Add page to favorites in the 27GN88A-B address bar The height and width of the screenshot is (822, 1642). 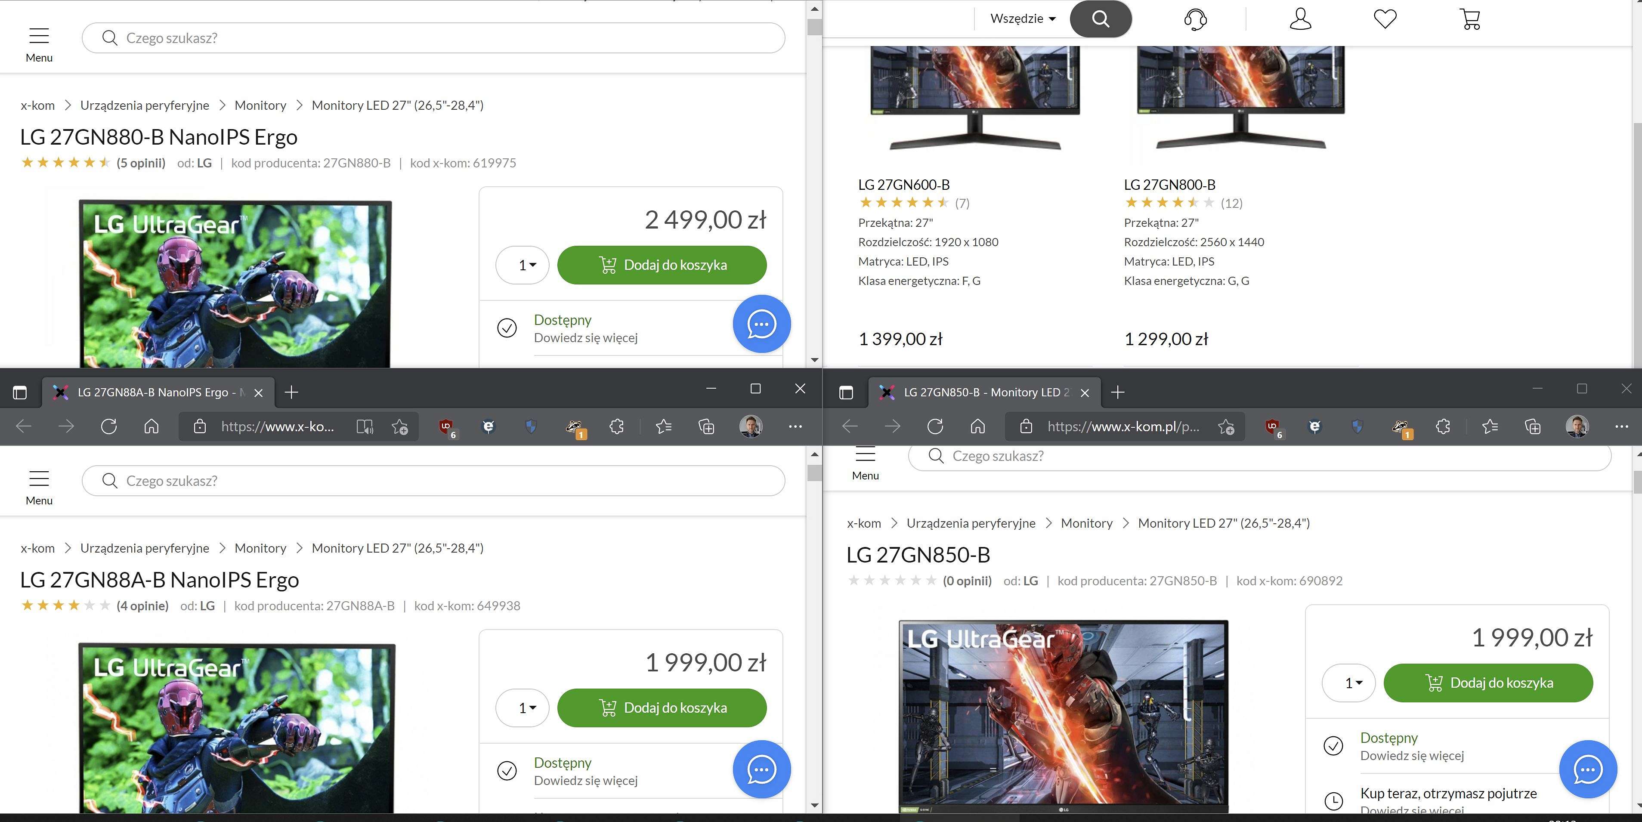(x=400, y=426)
